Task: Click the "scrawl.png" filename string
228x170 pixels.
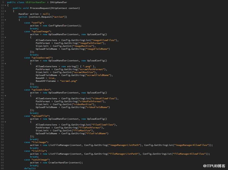Action: point(69,81)
